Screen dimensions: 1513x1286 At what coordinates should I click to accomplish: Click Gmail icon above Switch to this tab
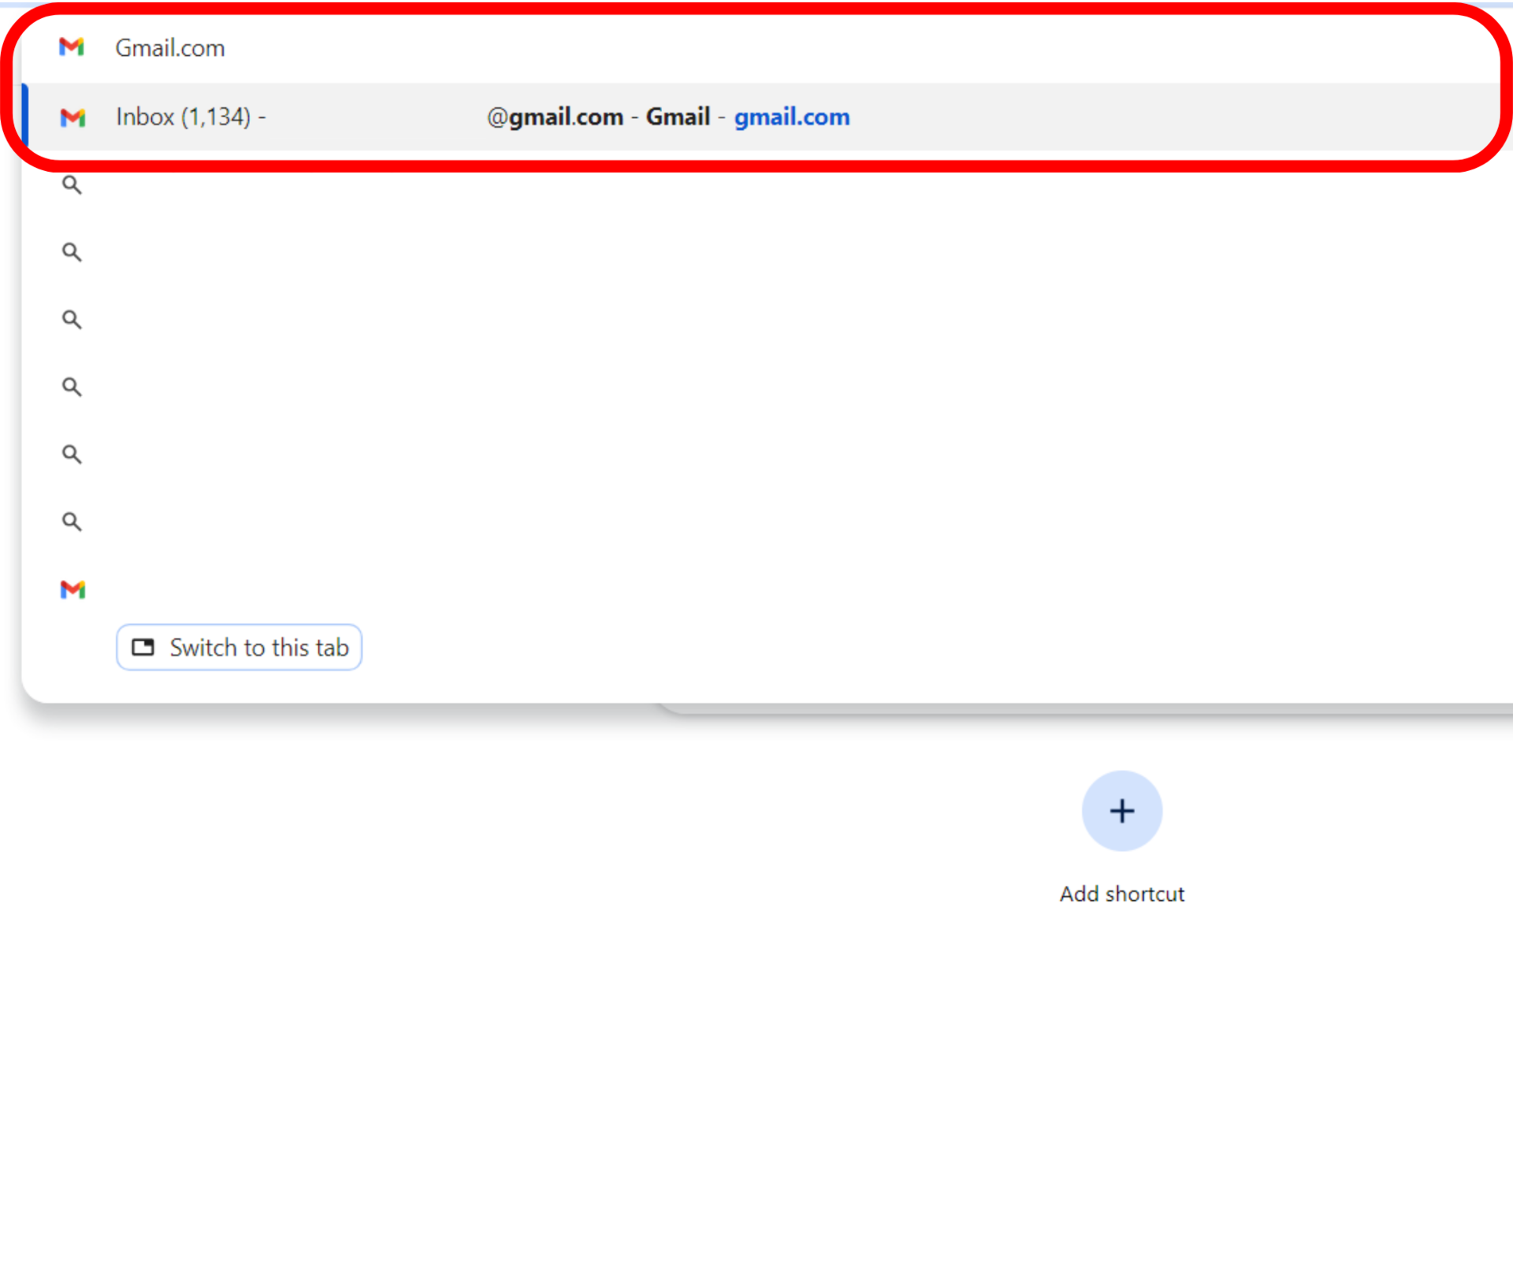(x=72, y=589)
